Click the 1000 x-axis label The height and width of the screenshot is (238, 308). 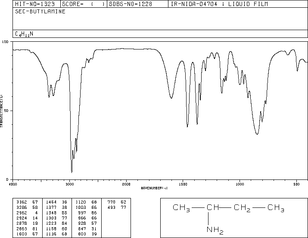point(240,184)
